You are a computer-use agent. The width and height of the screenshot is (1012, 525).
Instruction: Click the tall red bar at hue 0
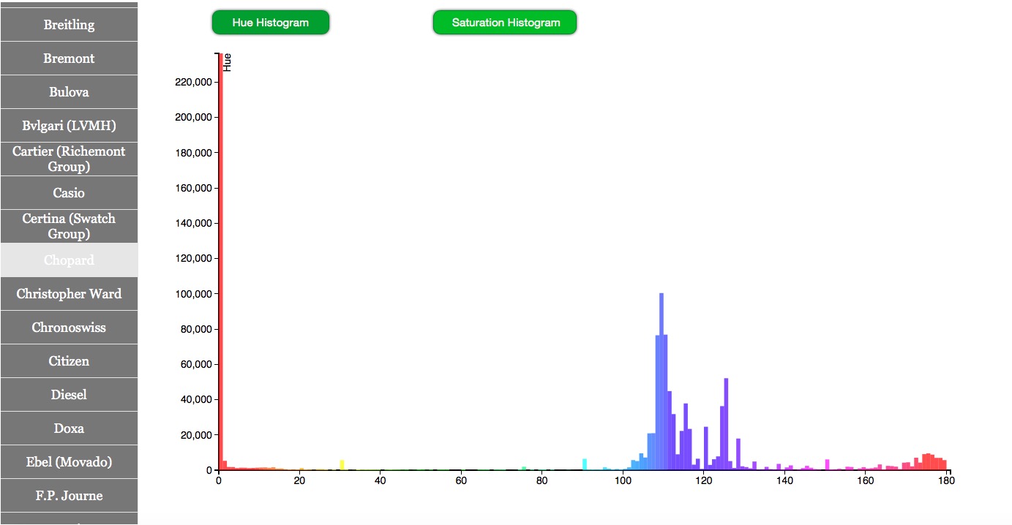pyautogui.click(x=220, y=263)
